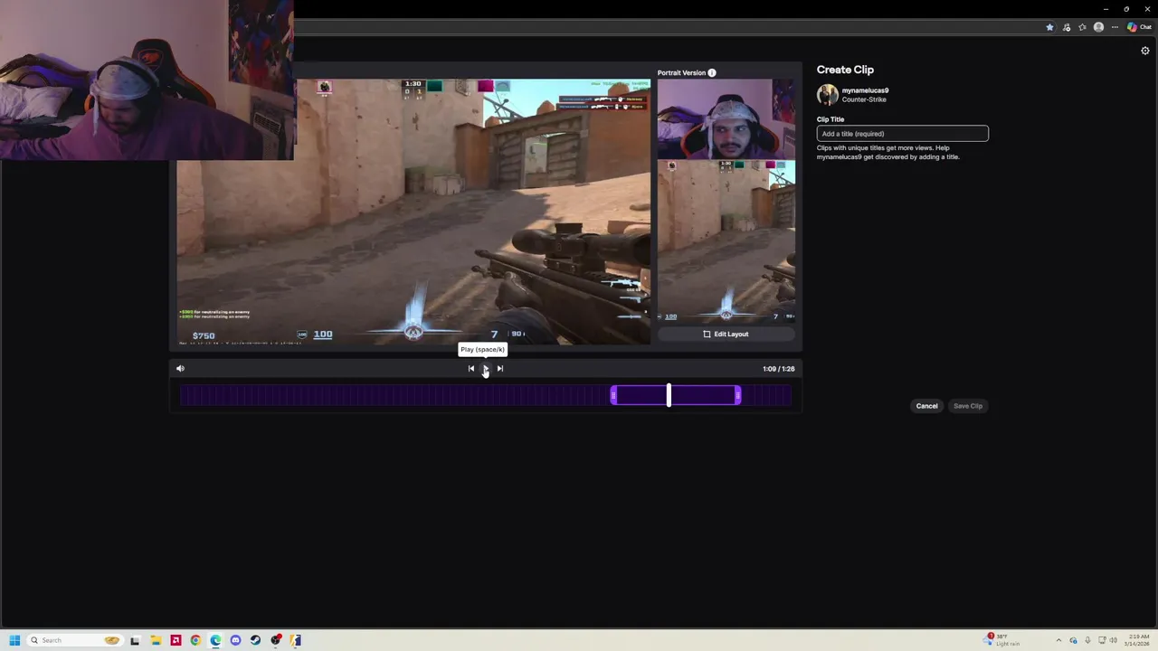The width and height of the screenshot is (1158, 651).
Task: Open mynamelucas9 channel avatar
Action: coord(827,95)
